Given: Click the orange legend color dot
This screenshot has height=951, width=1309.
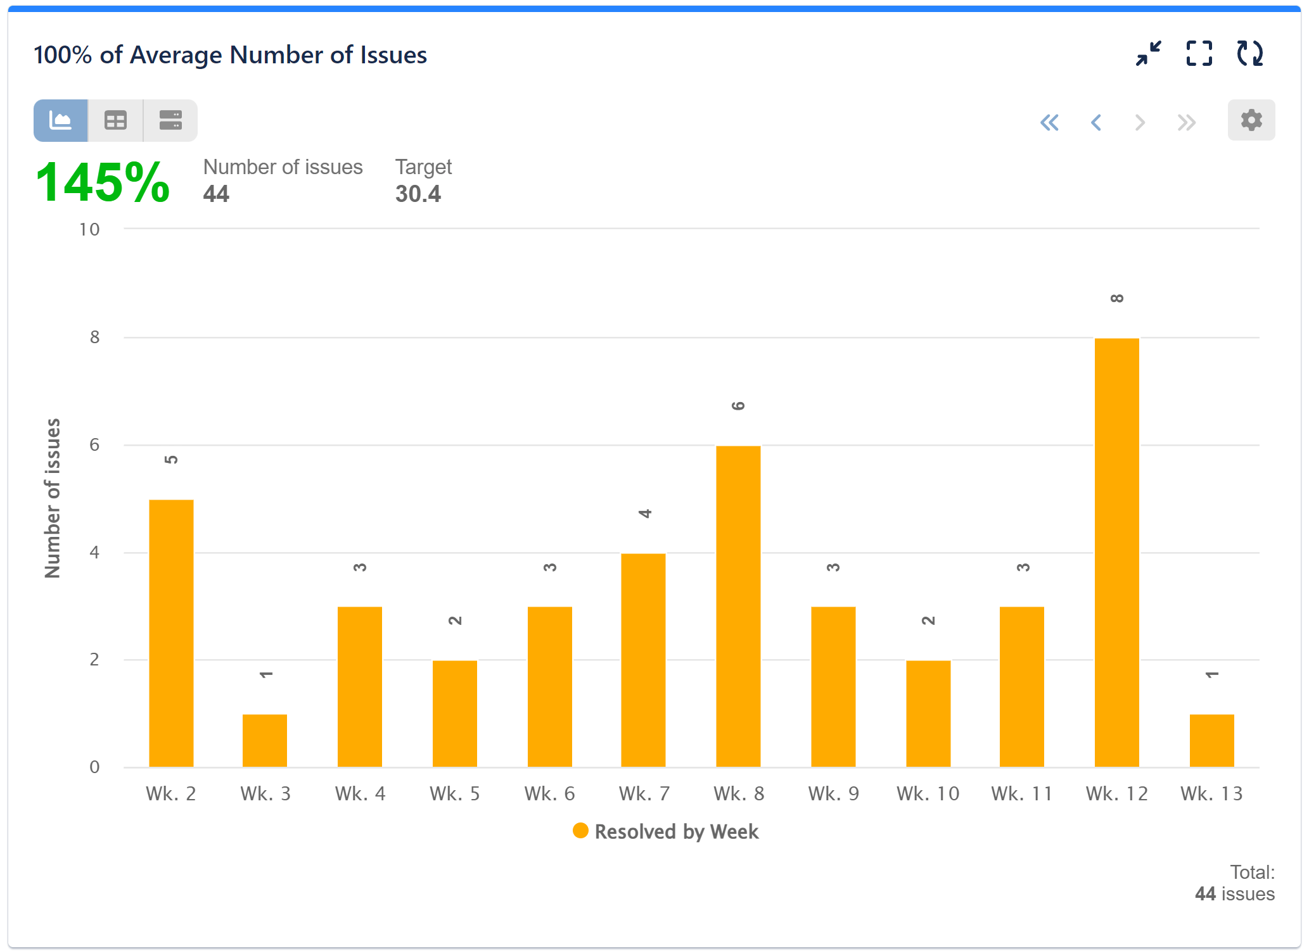Looking at the screenshot, I should (x=580, y=830).
